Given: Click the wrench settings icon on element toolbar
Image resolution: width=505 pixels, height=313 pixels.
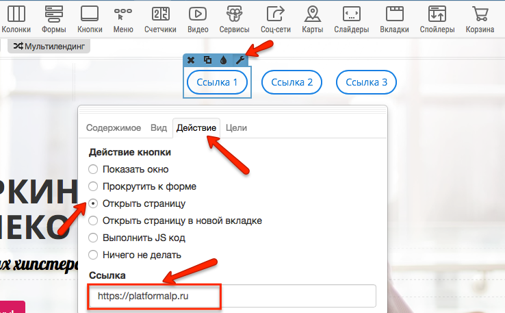Looking at the screenshot, I should tap(239, 61).
